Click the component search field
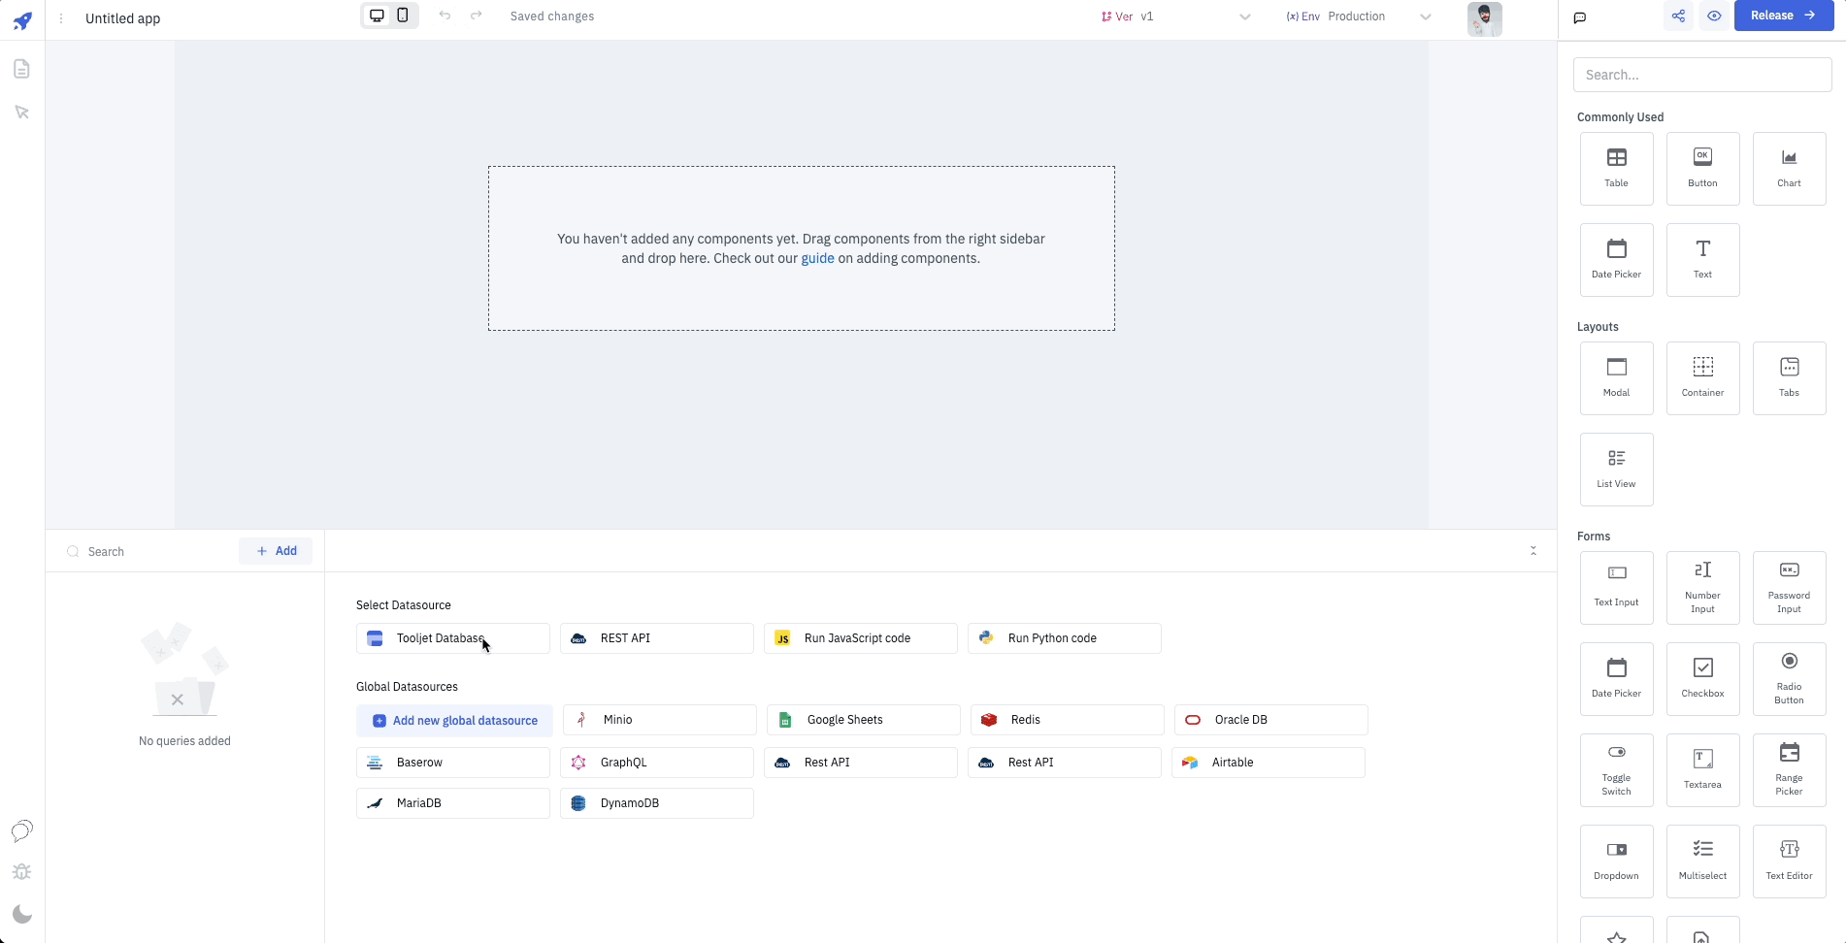The height and width of the screenshot is (943, 1846). (1701, 75)
